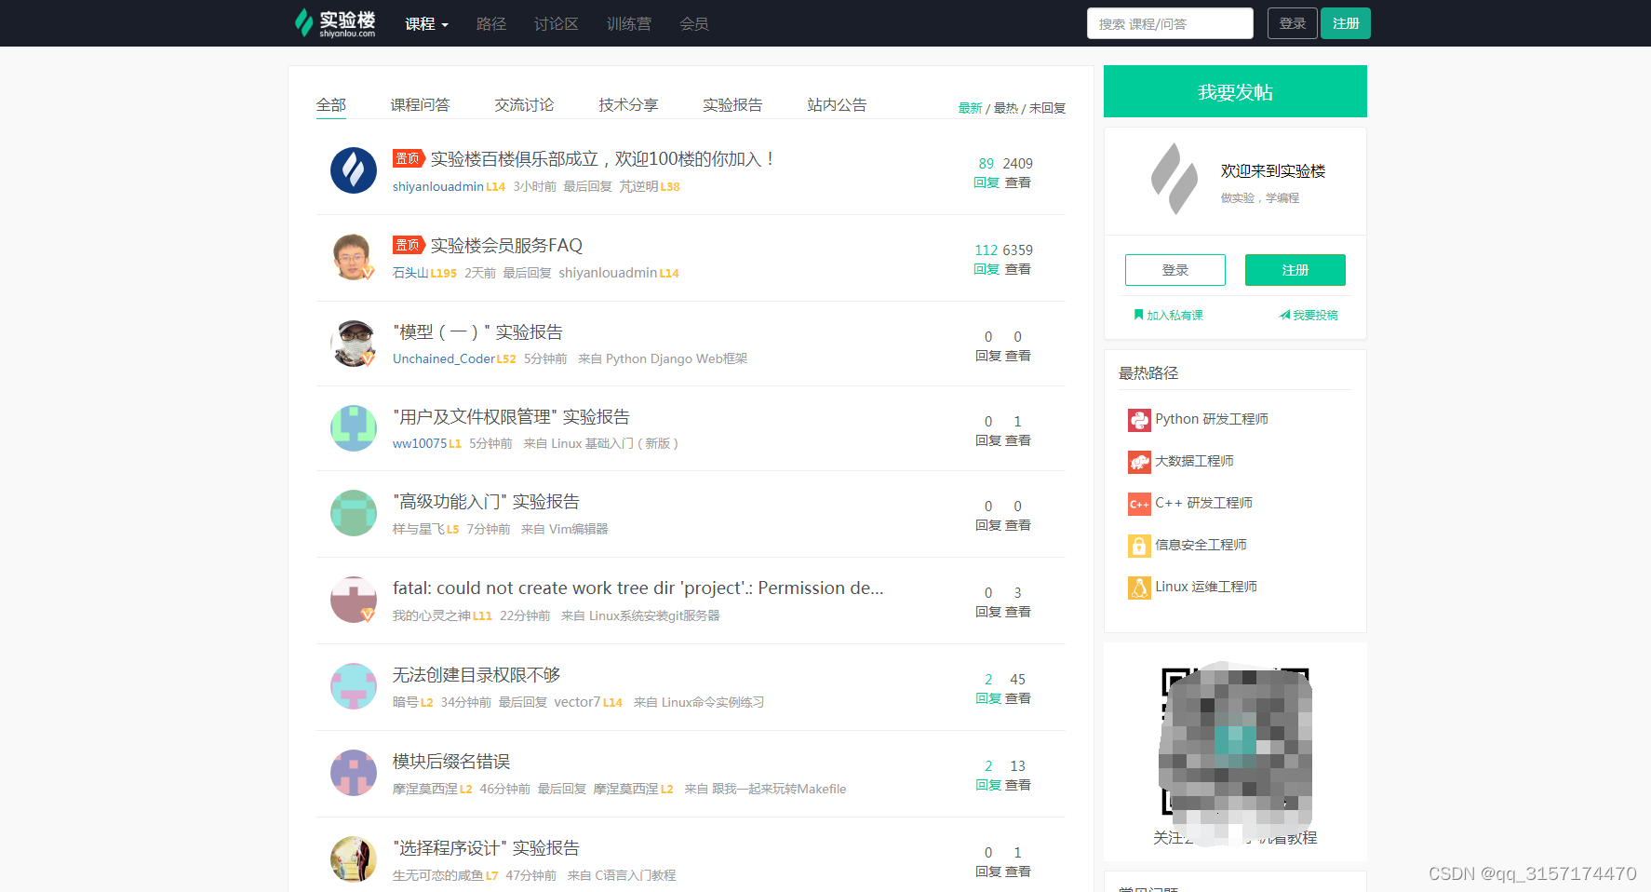Click 石头山's avatar photo
This screenshot has height=892, width=1651.
(x=354, y=257)
